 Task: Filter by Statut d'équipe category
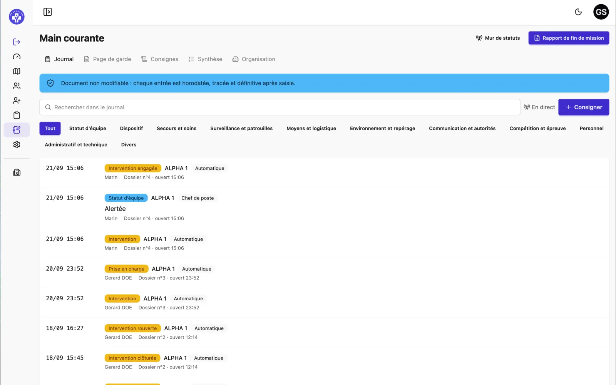[x=88, y=128]
